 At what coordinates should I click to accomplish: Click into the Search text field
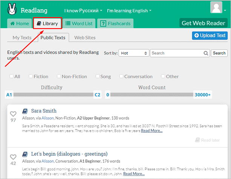[179, 53]
